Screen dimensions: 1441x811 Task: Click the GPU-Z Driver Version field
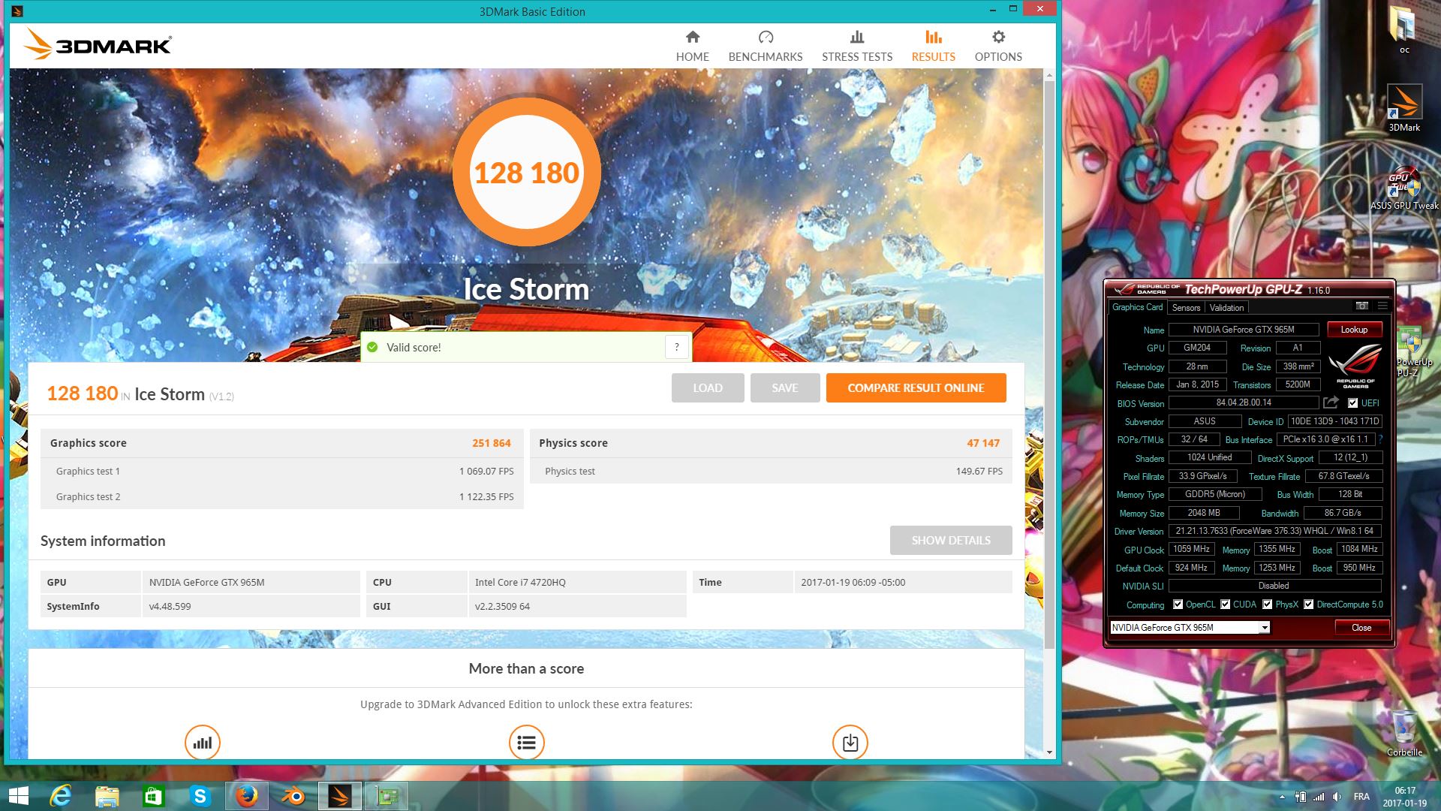(1274, 531)
